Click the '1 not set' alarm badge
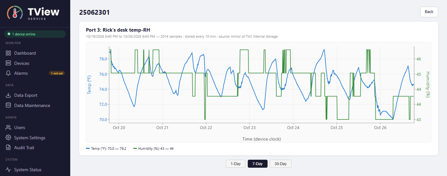Screen dimensions: 447x176 tap(57, 73)
